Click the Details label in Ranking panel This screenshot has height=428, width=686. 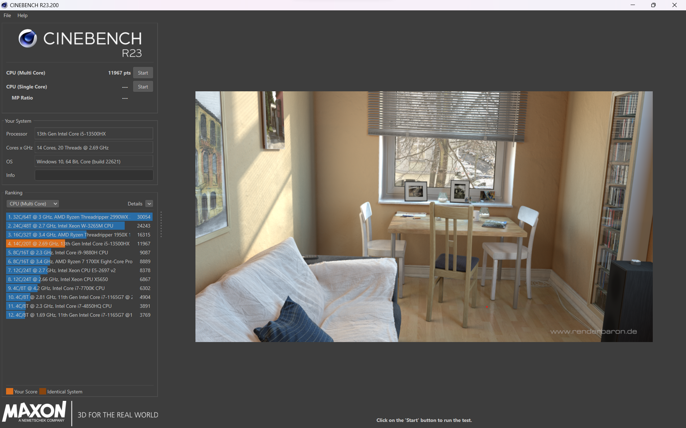[135, 204]
